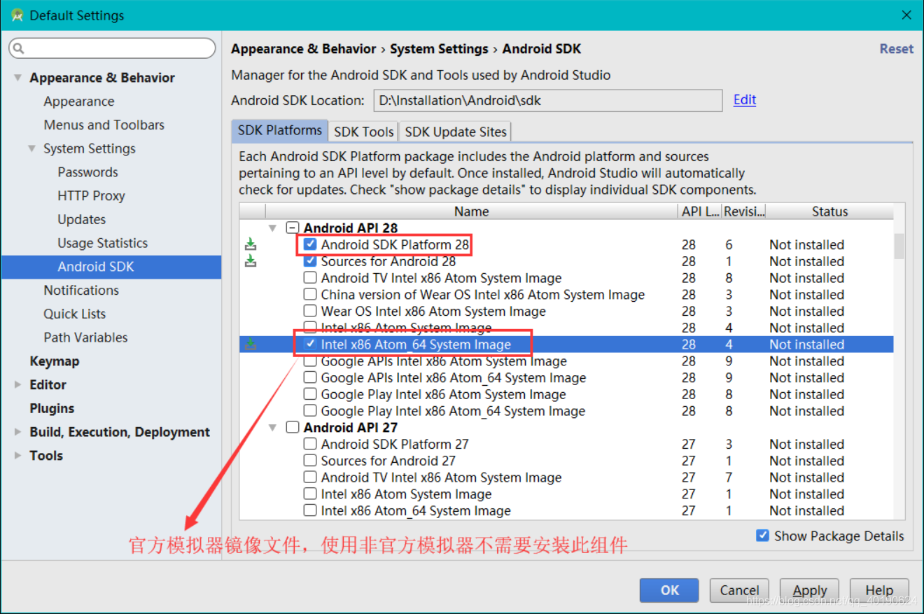
Task: Collapse the Android API 27 group arrow
Action: tap(273, 427)
